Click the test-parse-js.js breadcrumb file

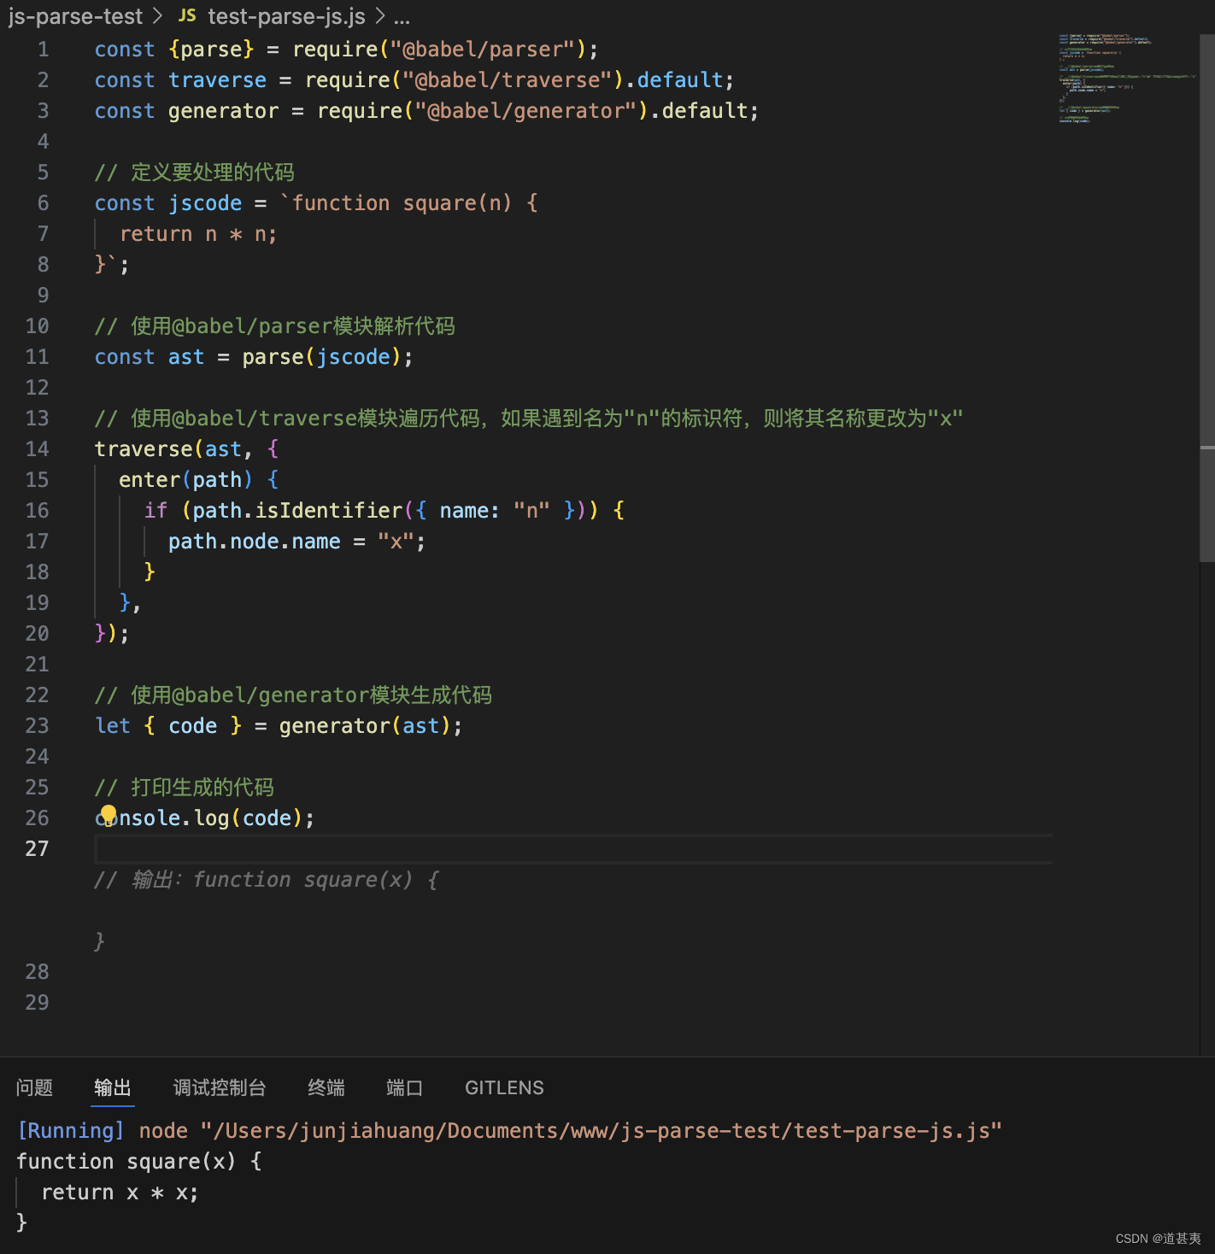point(286,16)
